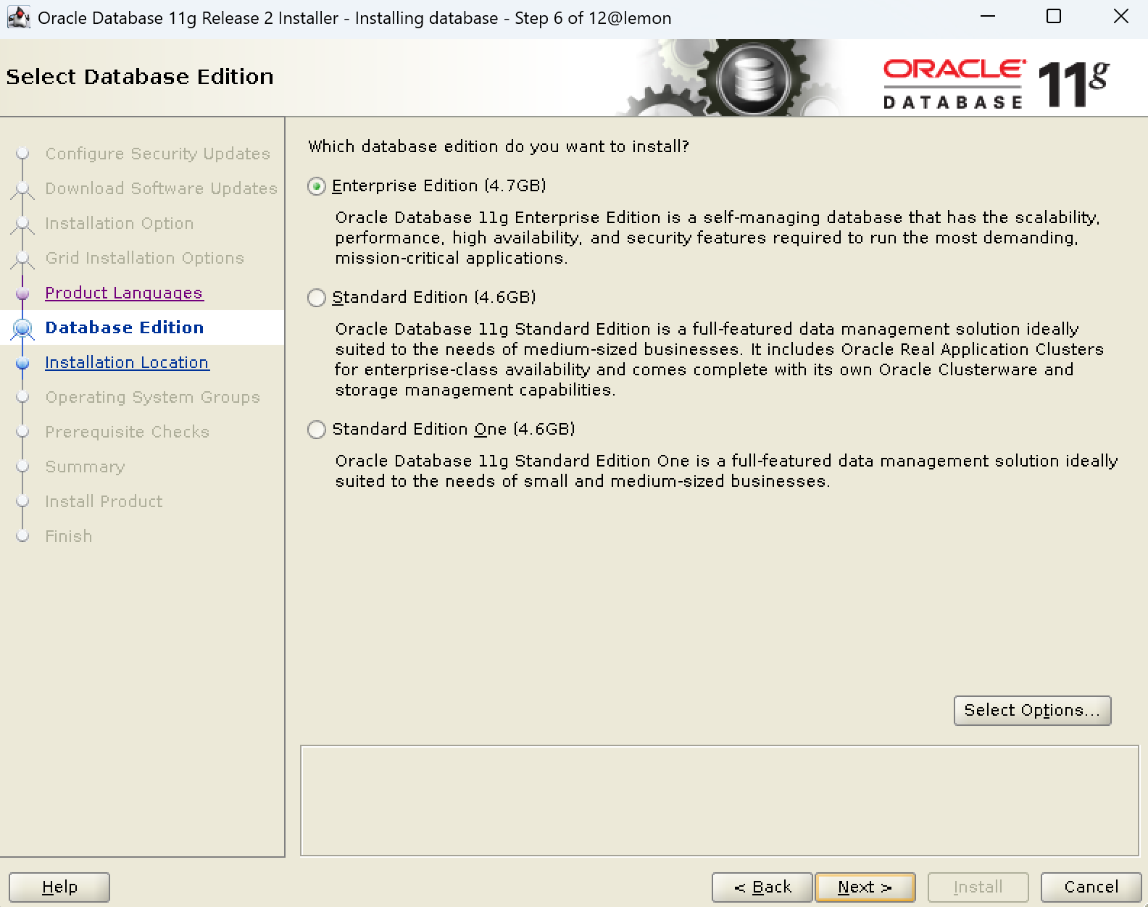Screen dimensions: 1148x907
Task: Select the Standard Edition (4.6GB) radio button
Action: pyautogui.click(x=317, y=298)
